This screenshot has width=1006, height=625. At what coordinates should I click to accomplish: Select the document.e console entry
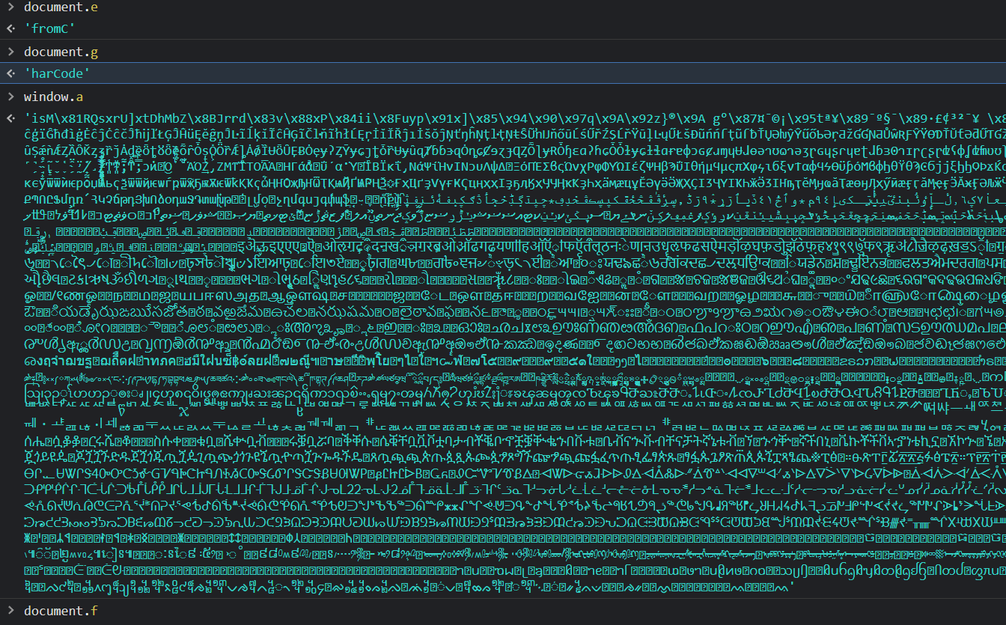pos(61,7)
